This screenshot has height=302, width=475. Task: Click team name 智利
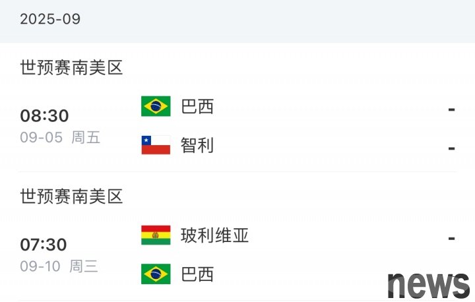197,145
